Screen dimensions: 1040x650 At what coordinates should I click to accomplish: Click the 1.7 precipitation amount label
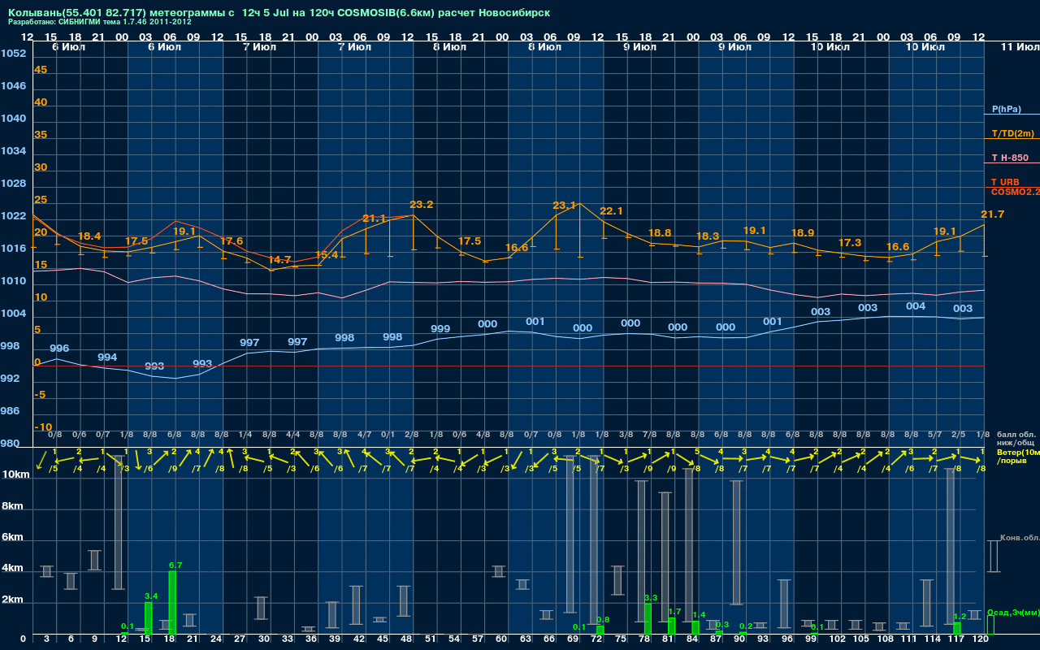(674, 612)
